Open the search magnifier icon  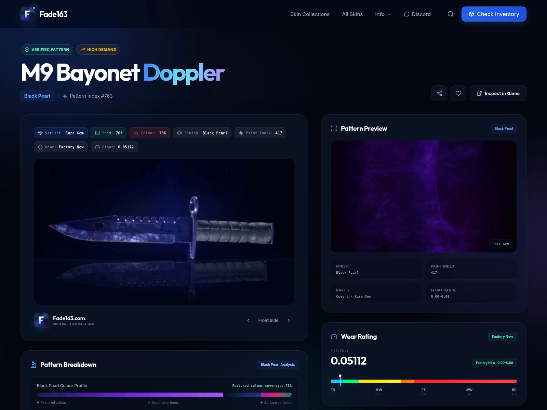tap(451, 14)
